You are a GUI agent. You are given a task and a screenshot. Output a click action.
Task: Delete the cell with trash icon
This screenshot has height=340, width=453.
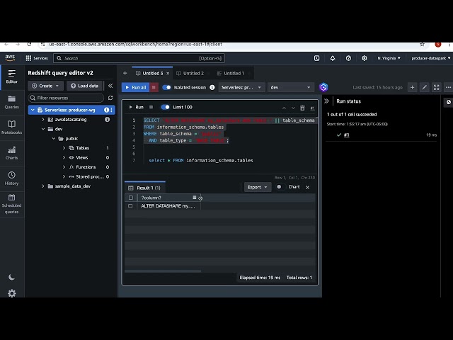pyautogui.click(x=302, y=108)
